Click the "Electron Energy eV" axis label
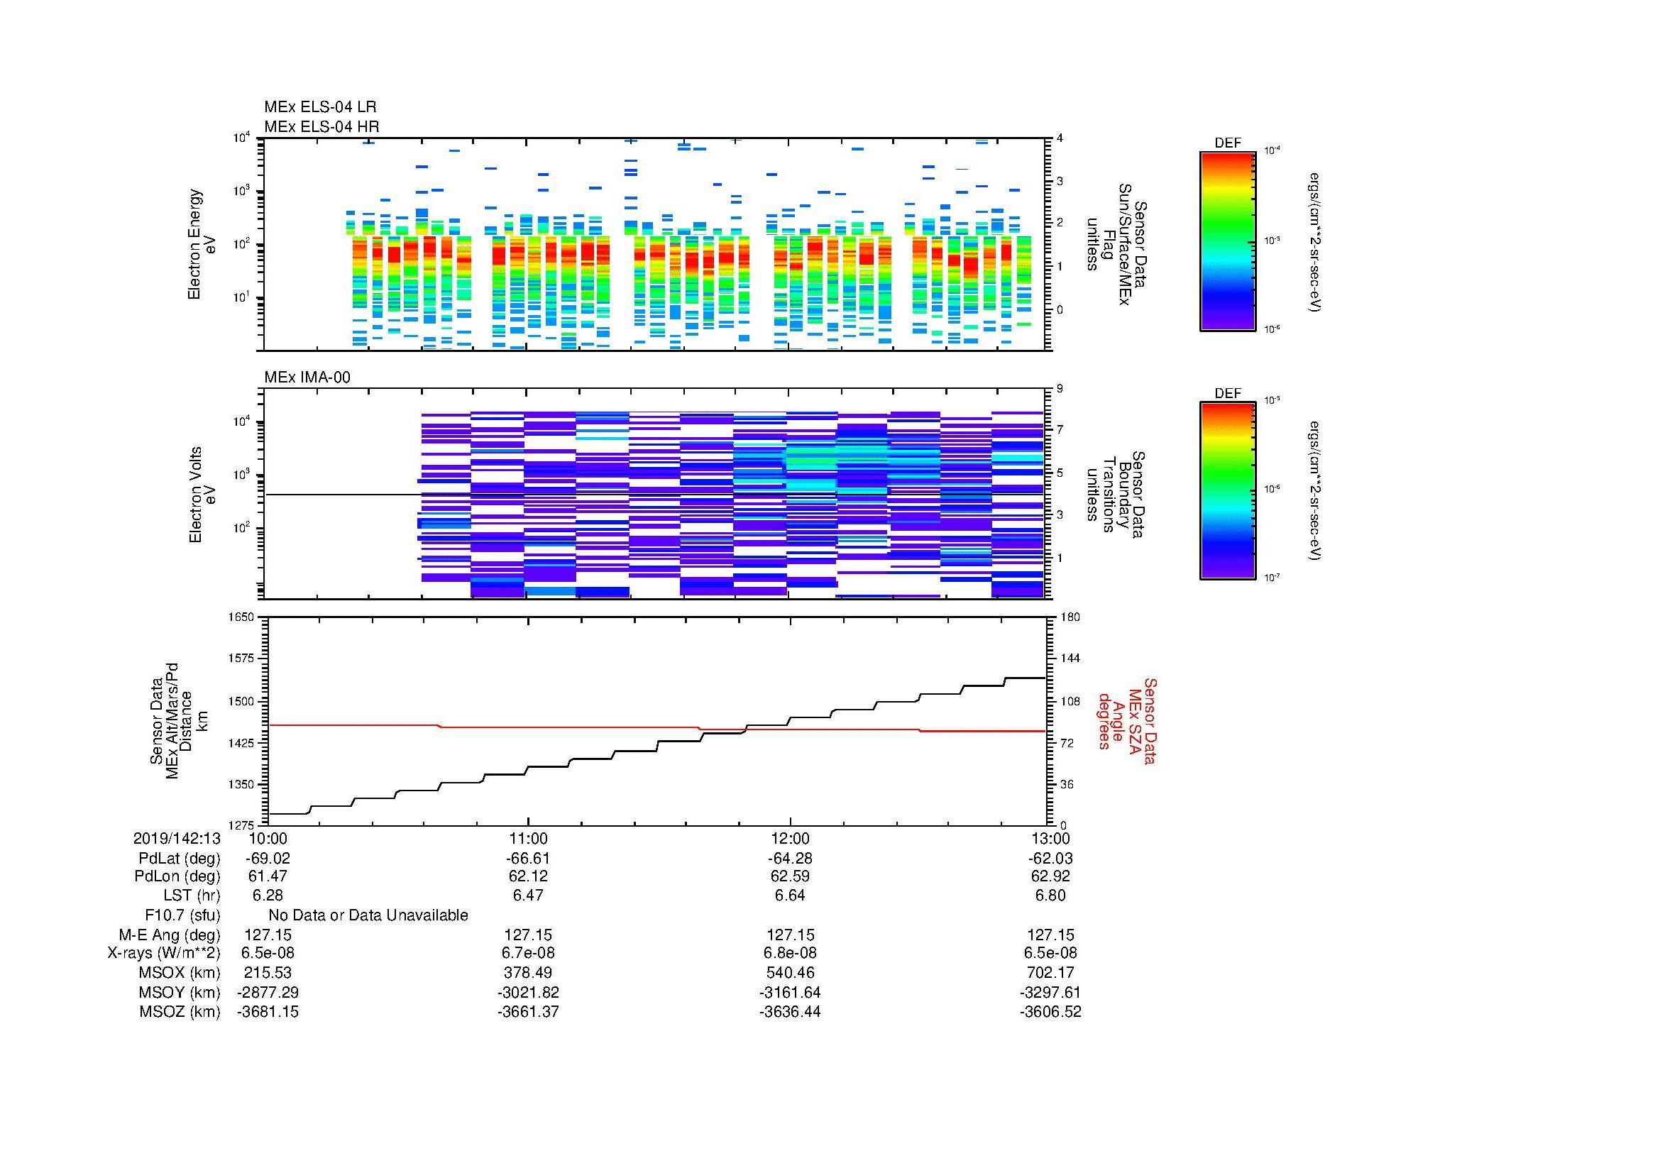The width and height of the screenshot is (1660, 1173). (202, 244)
